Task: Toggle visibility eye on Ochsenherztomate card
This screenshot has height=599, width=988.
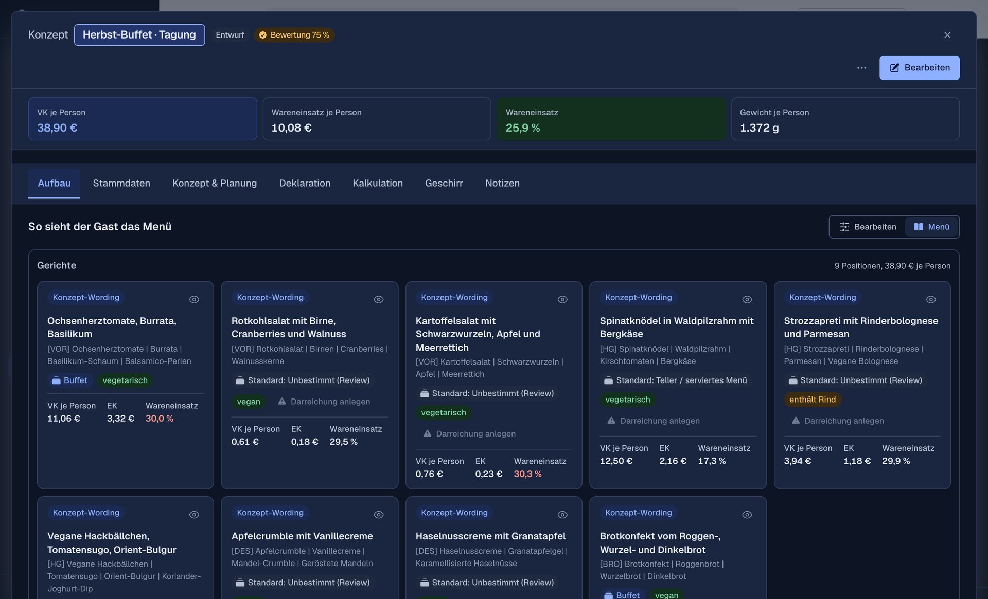Action: click(194, 299)
